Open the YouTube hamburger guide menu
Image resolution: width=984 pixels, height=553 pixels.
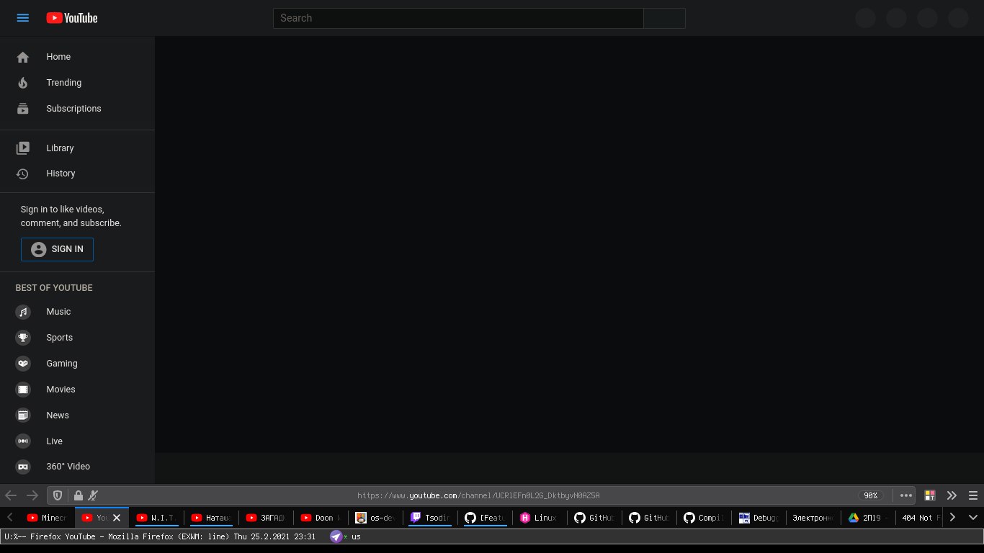pyautogui.click(x=23, y=18)
